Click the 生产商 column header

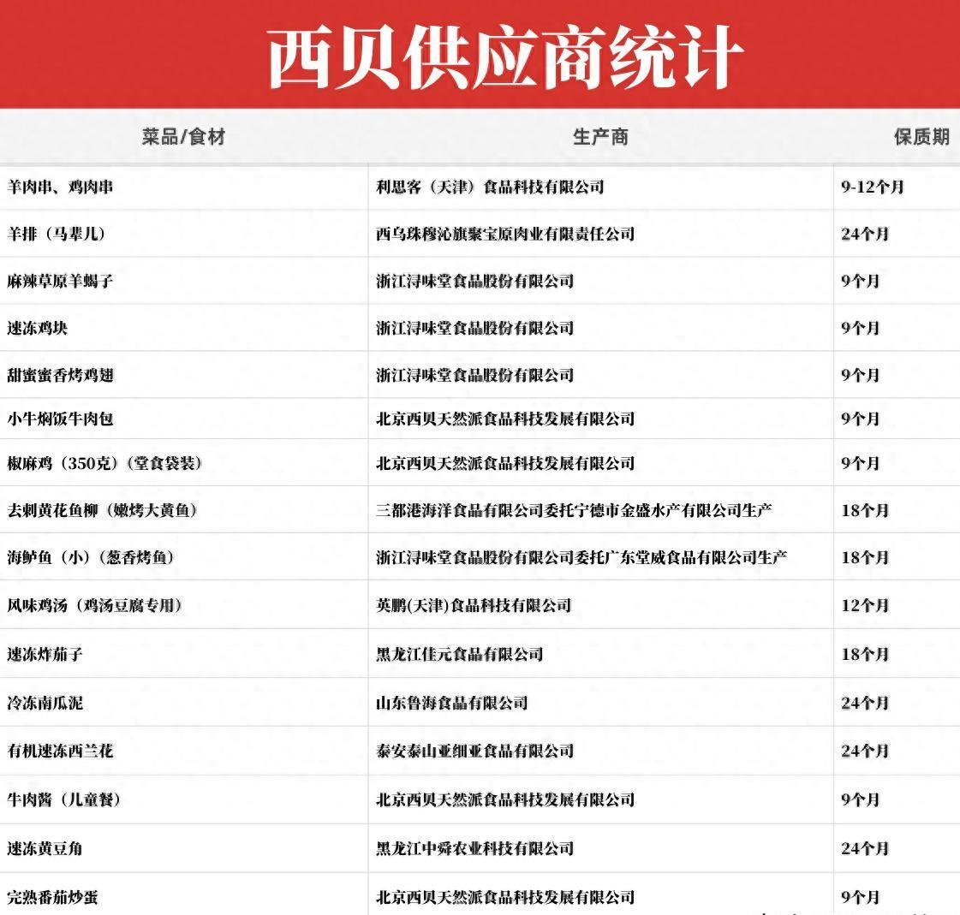point(600,136)
